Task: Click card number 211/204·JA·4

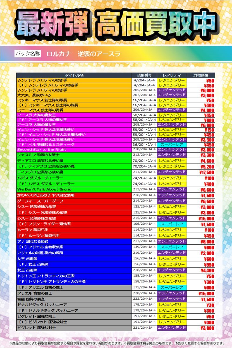Action: (x=144, y=172)
